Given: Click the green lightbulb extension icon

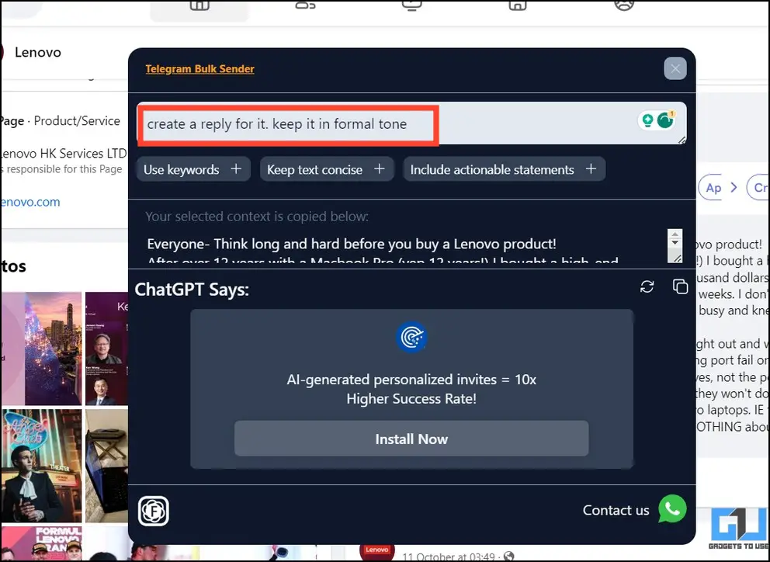Looking at the screenshot, I should (x=647, y=120).
